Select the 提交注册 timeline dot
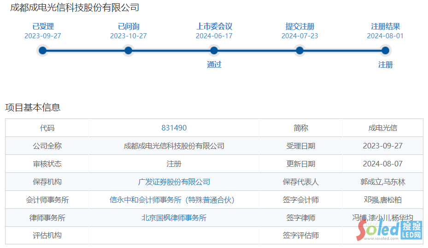 (300, 51)
